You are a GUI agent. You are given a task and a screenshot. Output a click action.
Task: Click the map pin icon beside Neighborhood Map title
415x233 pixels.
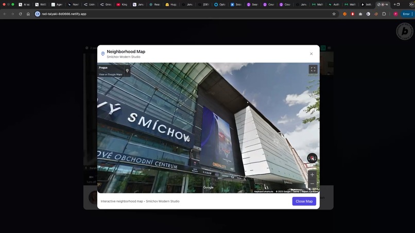pos(103,54)
